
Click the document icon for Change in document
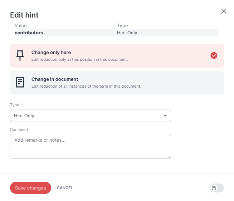tap(20, 82)
